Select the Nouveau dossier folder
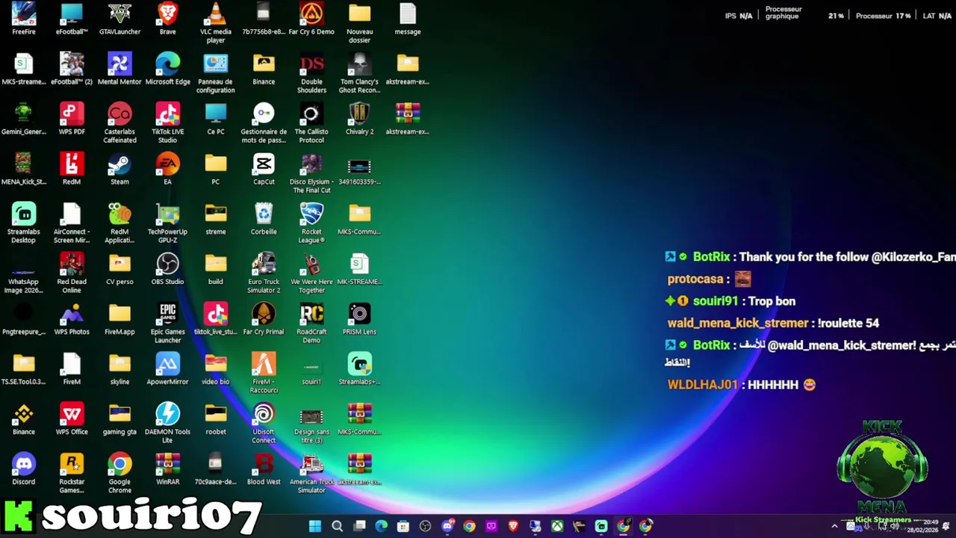This screenshot has height=538, width=956. click(x=359, y=23)
